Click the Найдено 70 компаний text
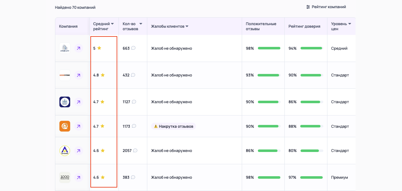The height and width of the screenshot is (191, 402). [75, 7]
